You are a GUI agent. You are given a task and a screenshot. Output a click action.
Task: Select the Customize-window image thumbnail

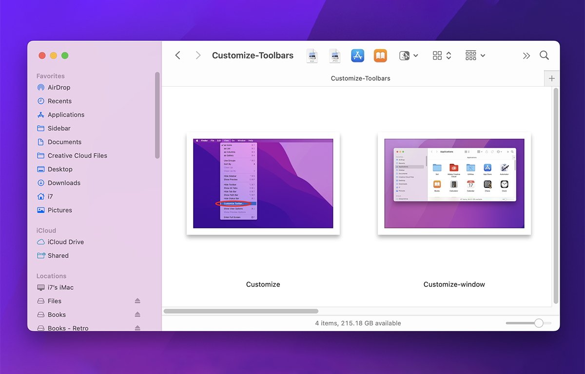[x=454, y=184]
